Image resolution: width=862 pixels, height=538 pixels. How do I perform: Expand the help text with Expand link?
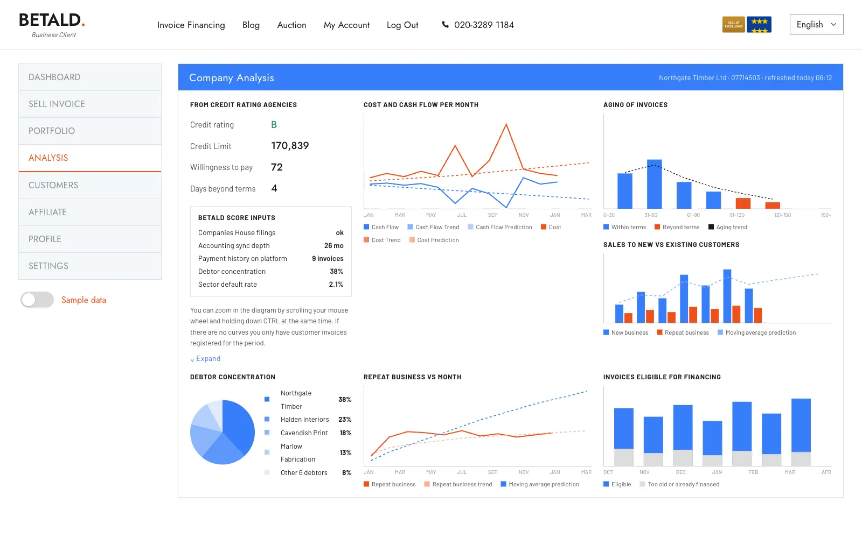pos(205,359)
